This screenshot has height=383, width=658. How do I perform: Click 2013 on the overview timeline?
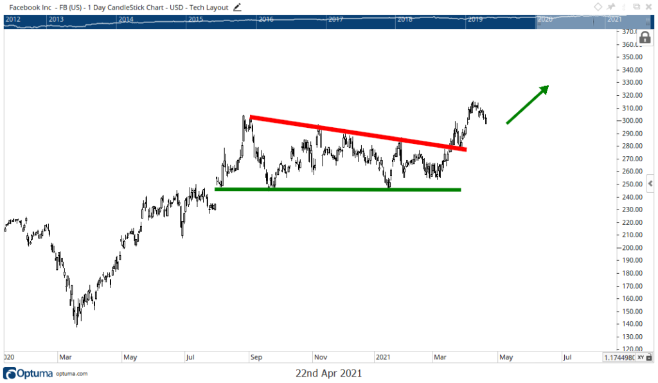tap(56, 19)
